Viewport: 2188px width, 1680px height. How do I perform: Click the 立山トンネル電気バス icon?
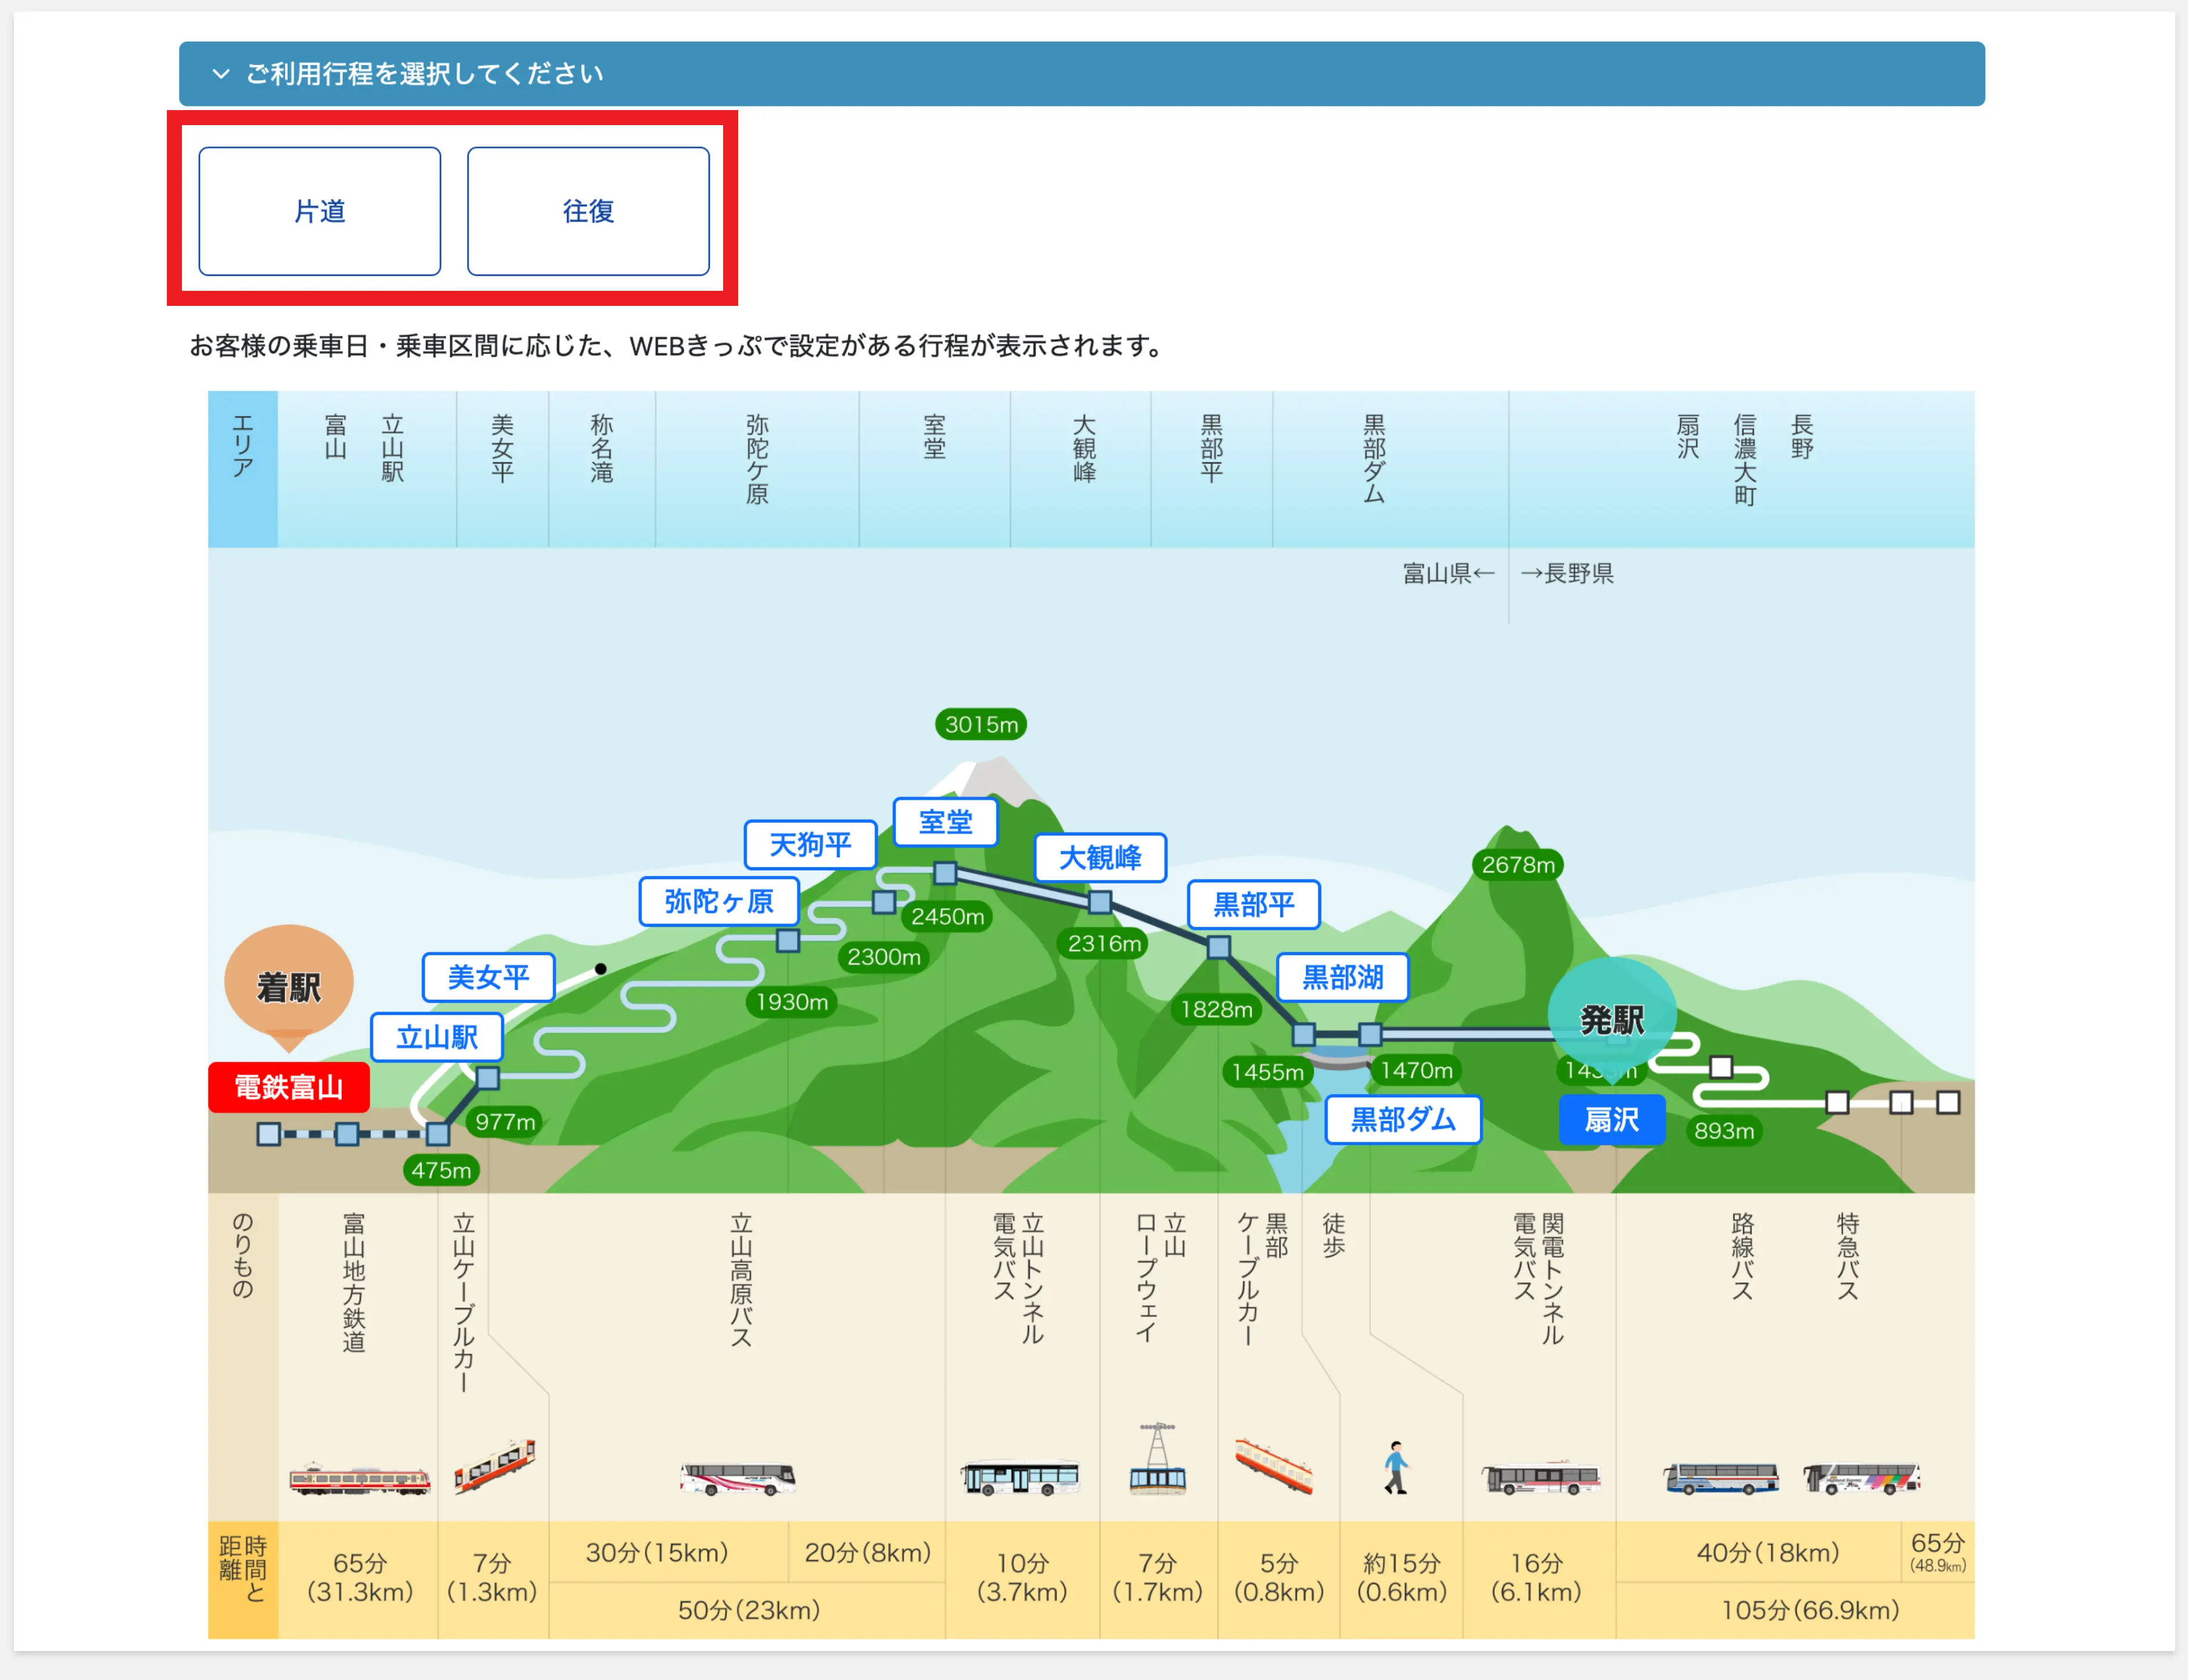[1019, 1477]
